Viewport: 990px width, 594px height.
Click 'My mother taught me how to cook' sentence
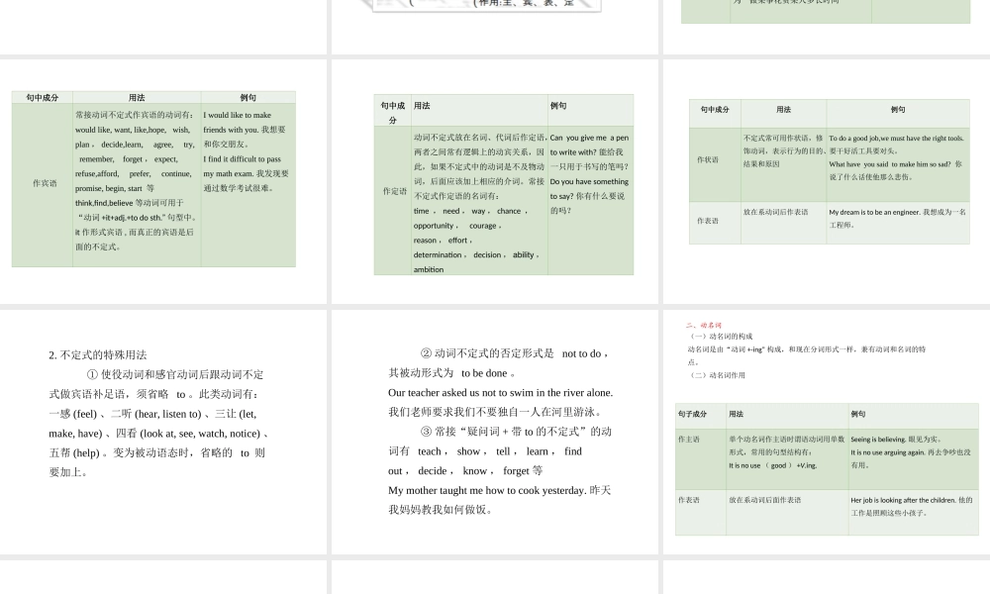[487, 490]
